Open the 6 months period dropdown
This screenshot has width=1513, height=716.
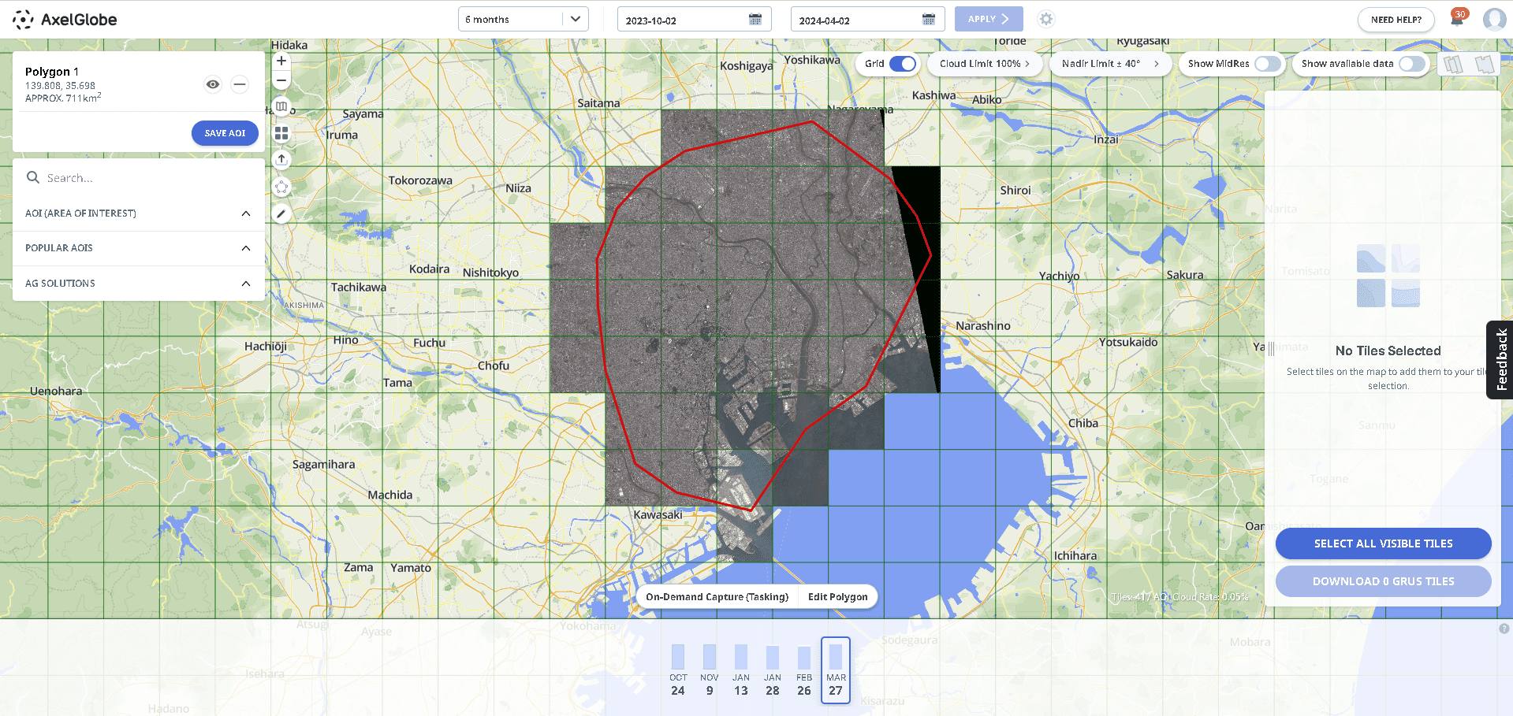pos(524,19)
